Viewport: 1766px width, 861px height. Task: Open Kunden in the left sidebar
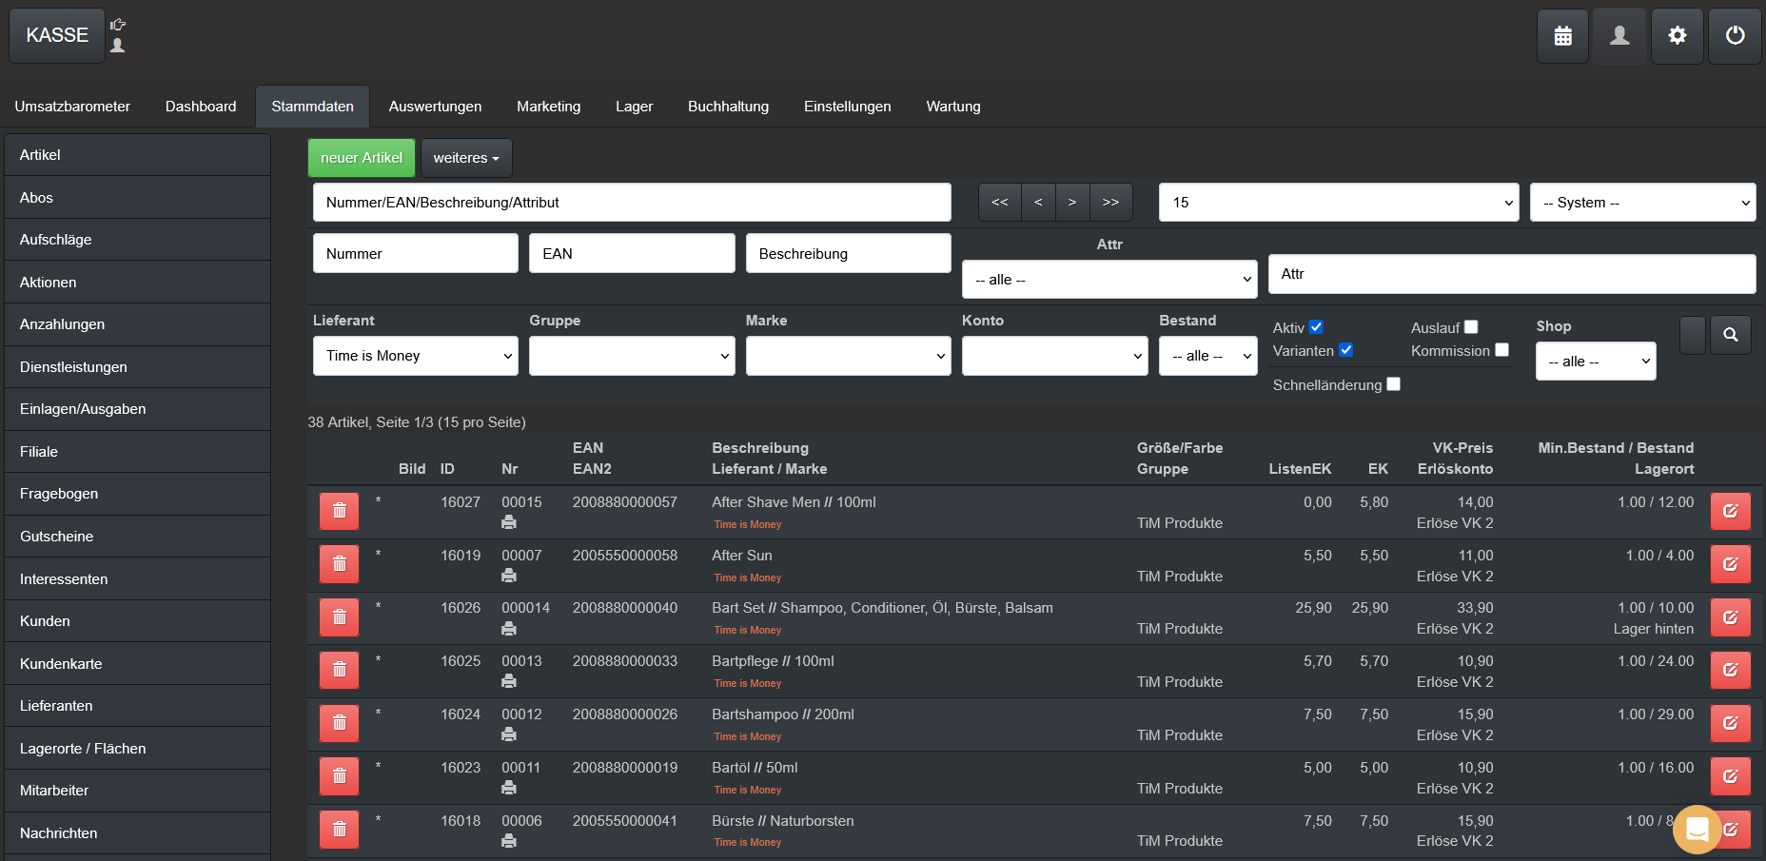[x=45, y=621]
